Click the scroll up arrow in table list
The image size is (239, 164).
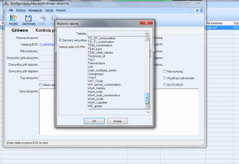(147, 39)
